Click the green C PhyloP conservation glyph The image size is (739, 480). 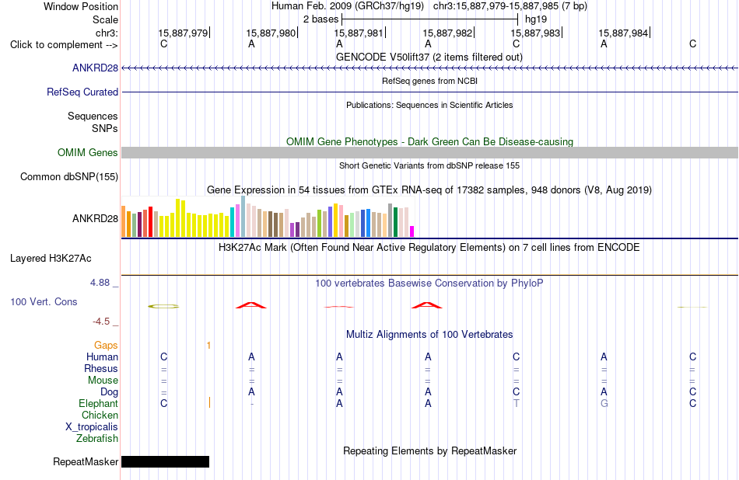pos(163,306)
